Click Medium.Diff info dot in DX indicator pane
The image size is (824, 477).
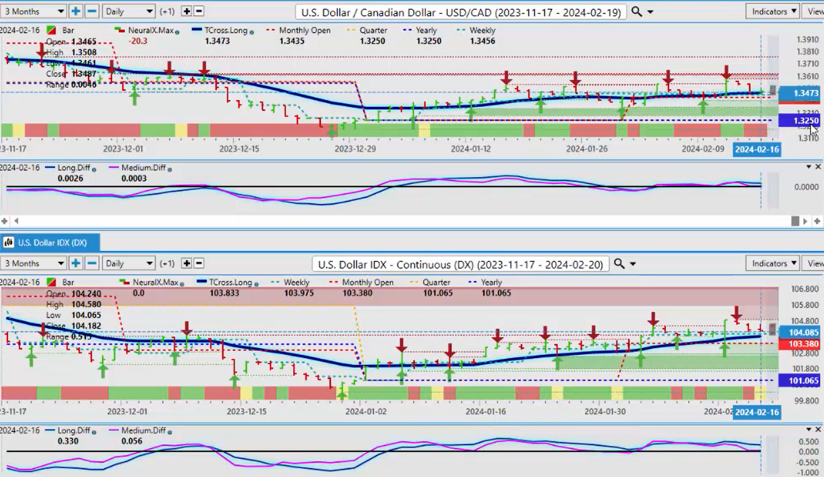(170, 431)
